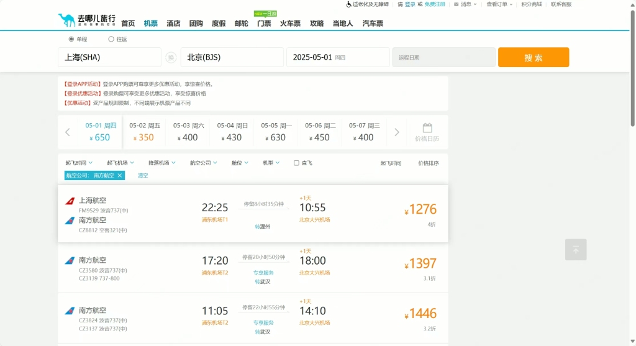Click the 清空 clear filters link
The width and height of the screenshot is (636, 346).
click(143, 176)
